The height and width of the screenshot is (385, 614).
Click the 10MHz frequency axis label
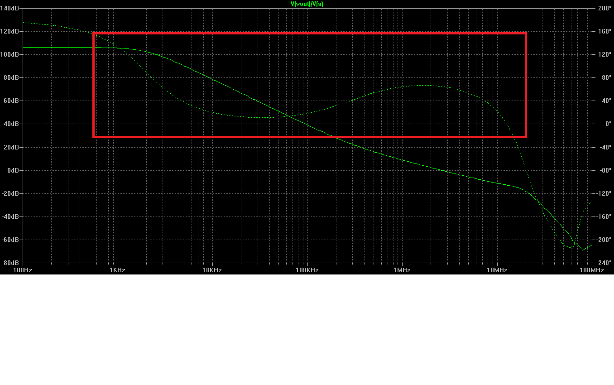pos(497,270)
